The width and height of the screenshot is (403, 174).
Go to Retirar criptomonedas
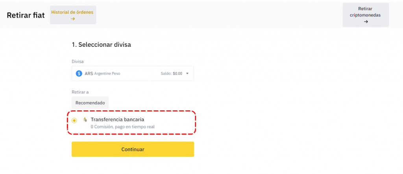366,12
